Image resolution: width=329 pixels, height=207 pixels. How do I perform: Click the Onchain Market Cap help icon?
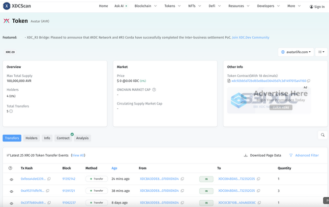pyautogui.click(x=154, y=90)
